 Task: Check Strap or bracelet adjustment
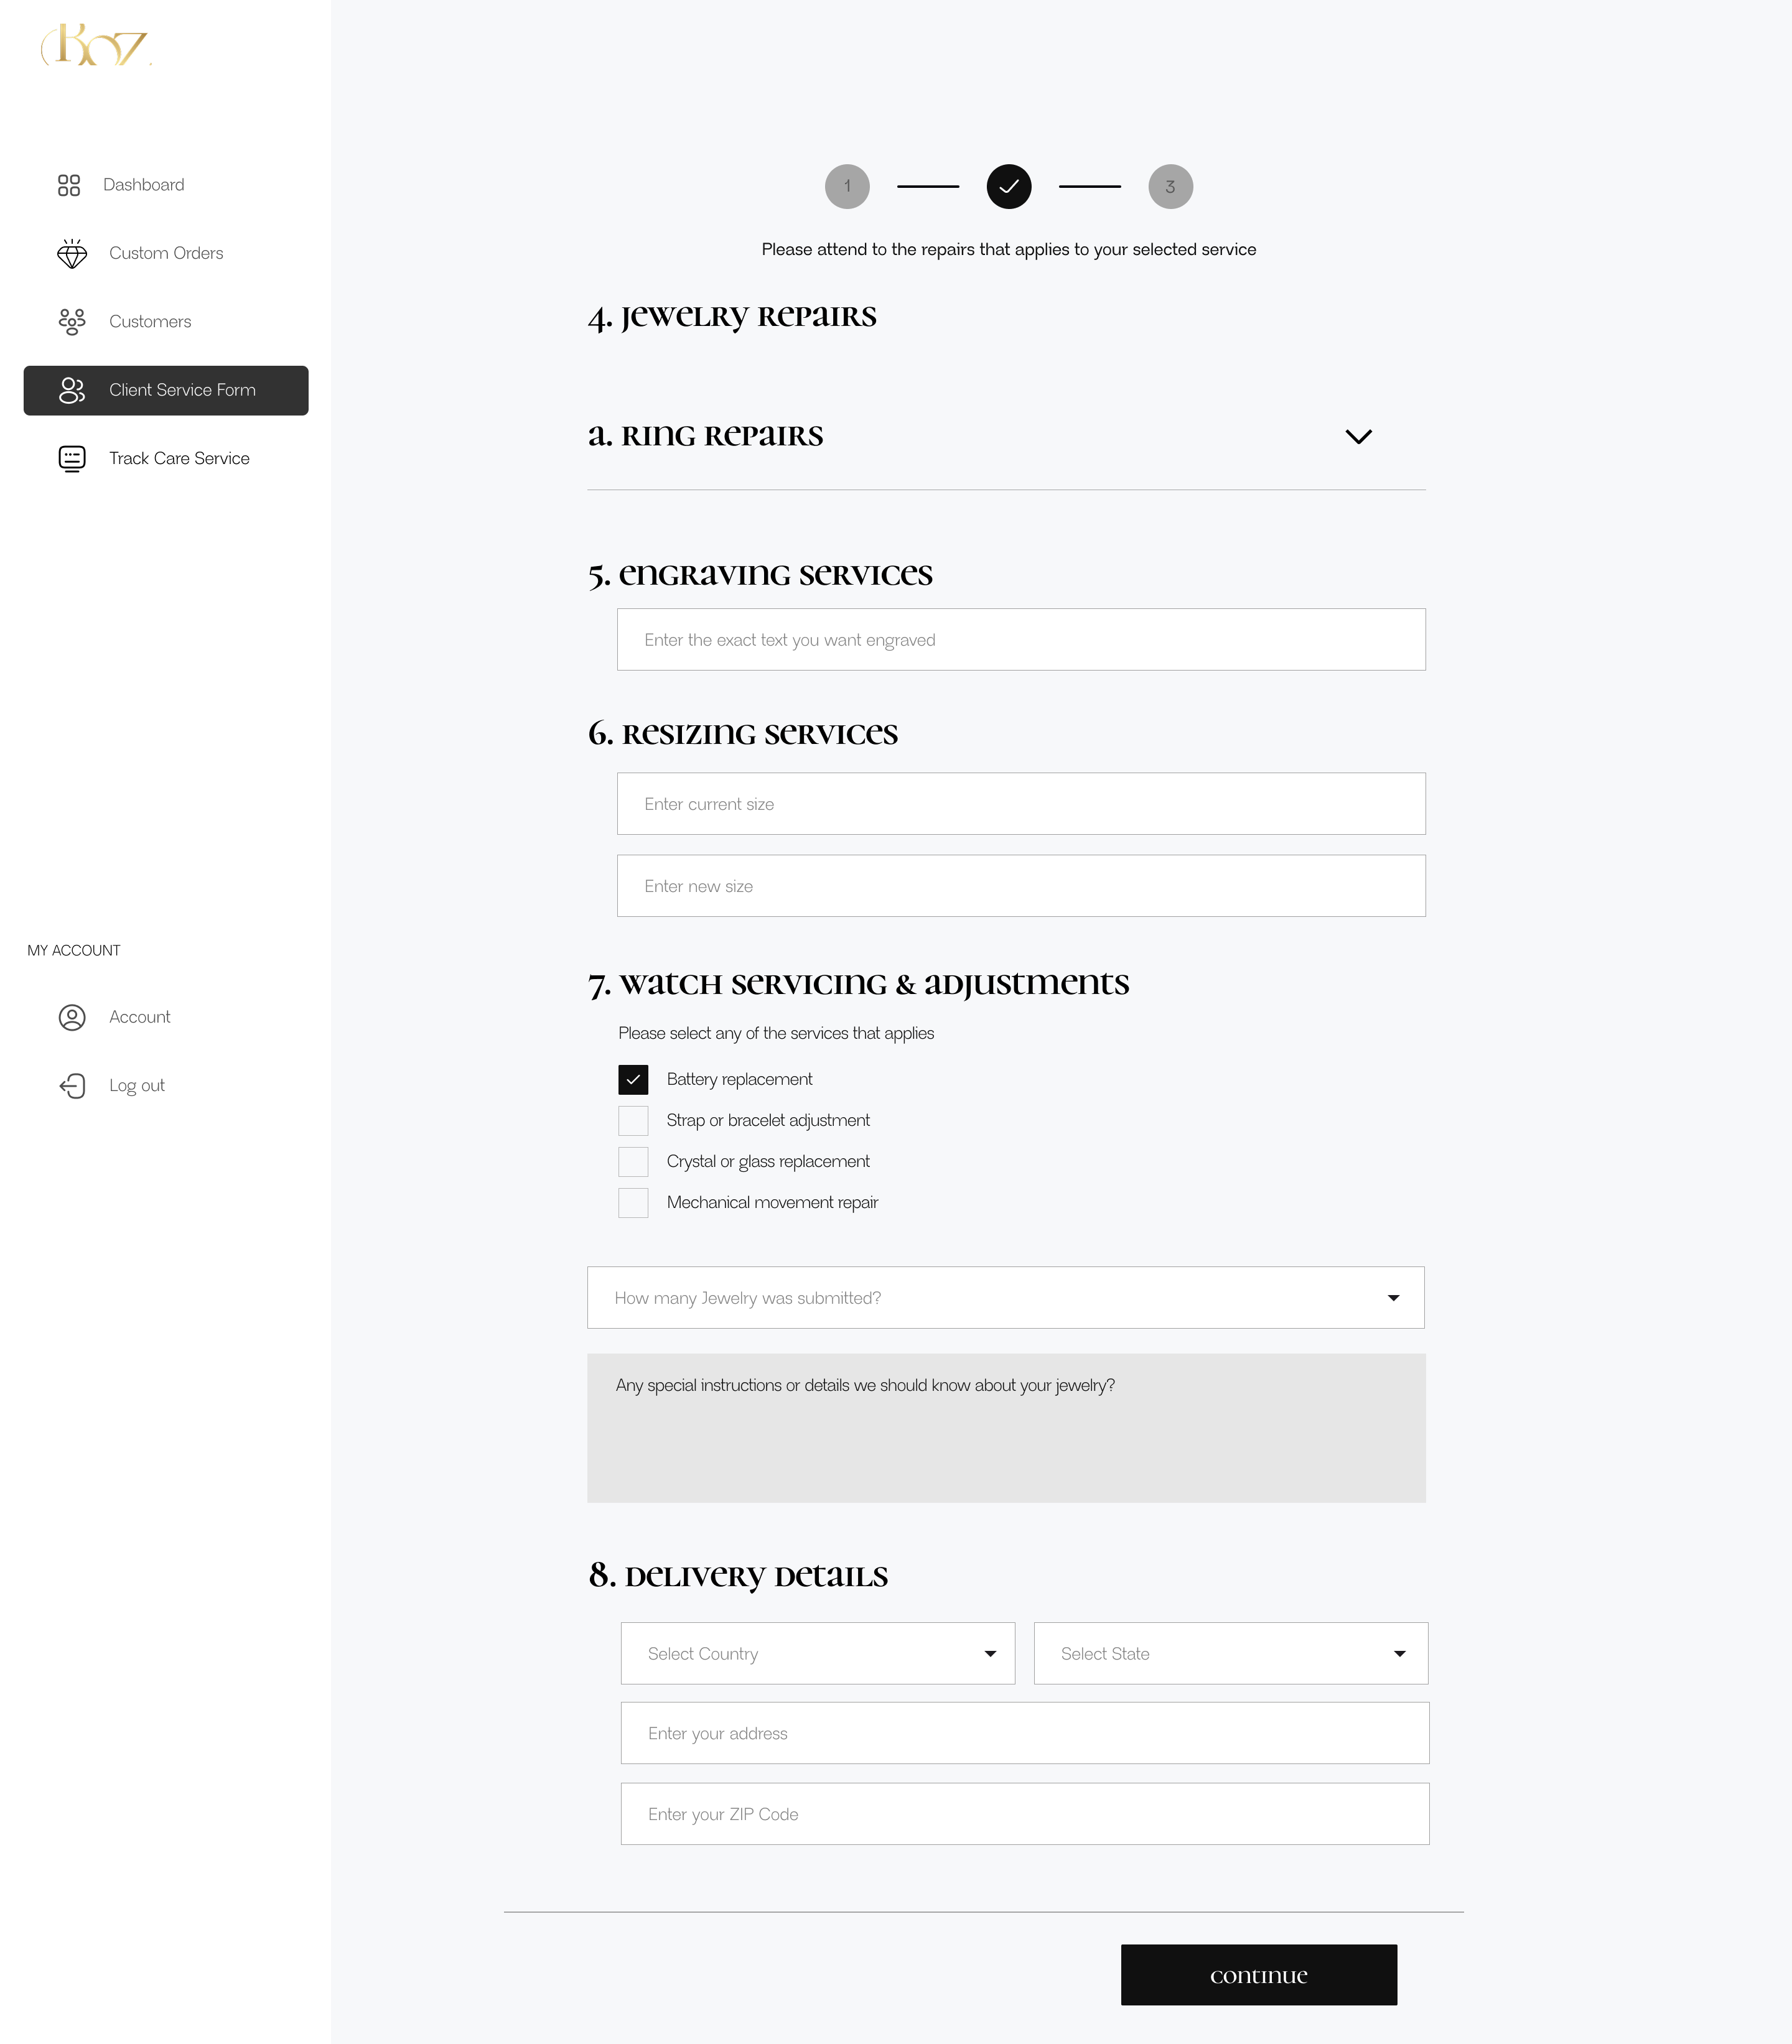point(633,1120)
